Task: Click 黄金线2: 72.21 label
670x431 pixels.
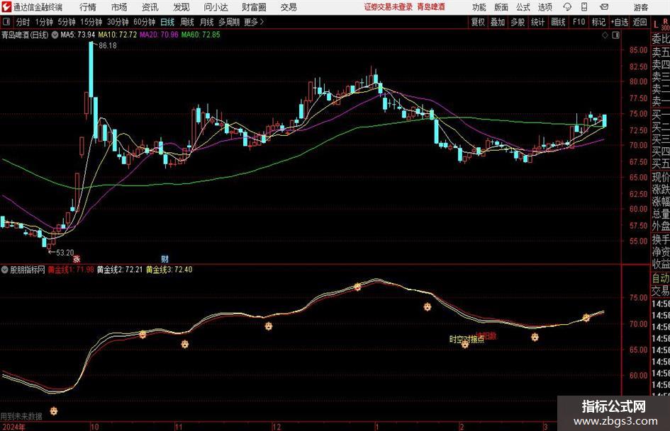Action: point(120,270)
